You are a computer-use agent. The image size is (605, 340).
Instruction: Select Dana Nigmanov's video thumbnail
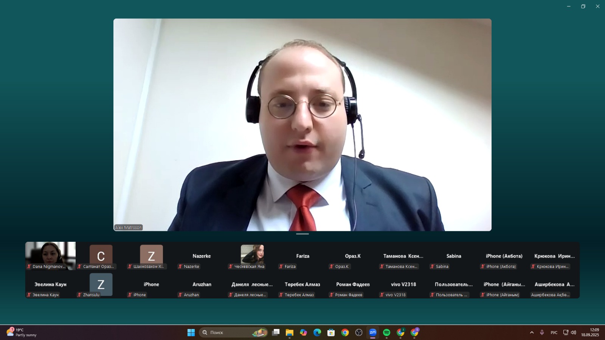click(50, 255)
